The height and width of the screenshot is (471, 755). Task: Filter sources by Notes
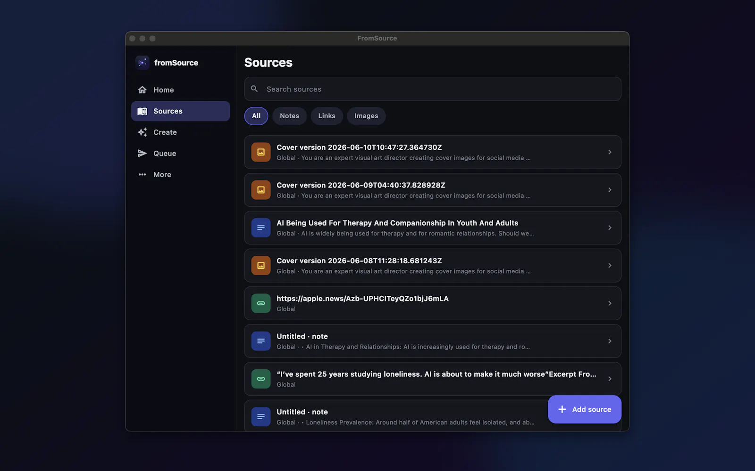289,116
